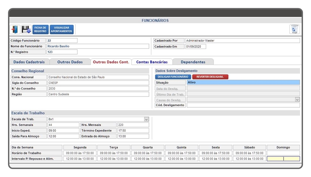Click the Último Dia de Trab. field
The width and height of the screenshot is (311, 177).
tap(243, 94)
